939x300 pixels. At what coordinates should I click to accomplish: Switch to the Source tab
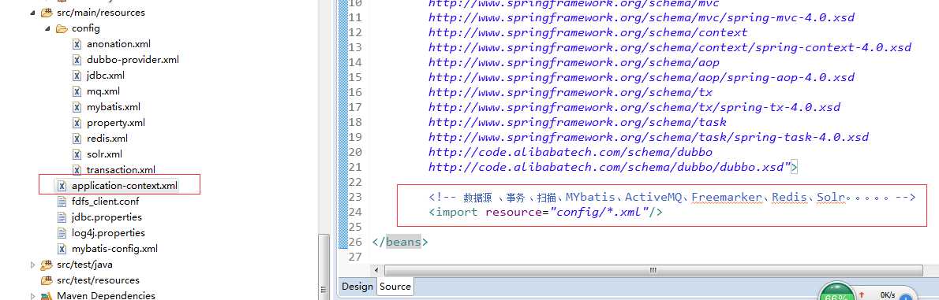tap(395, 287)
